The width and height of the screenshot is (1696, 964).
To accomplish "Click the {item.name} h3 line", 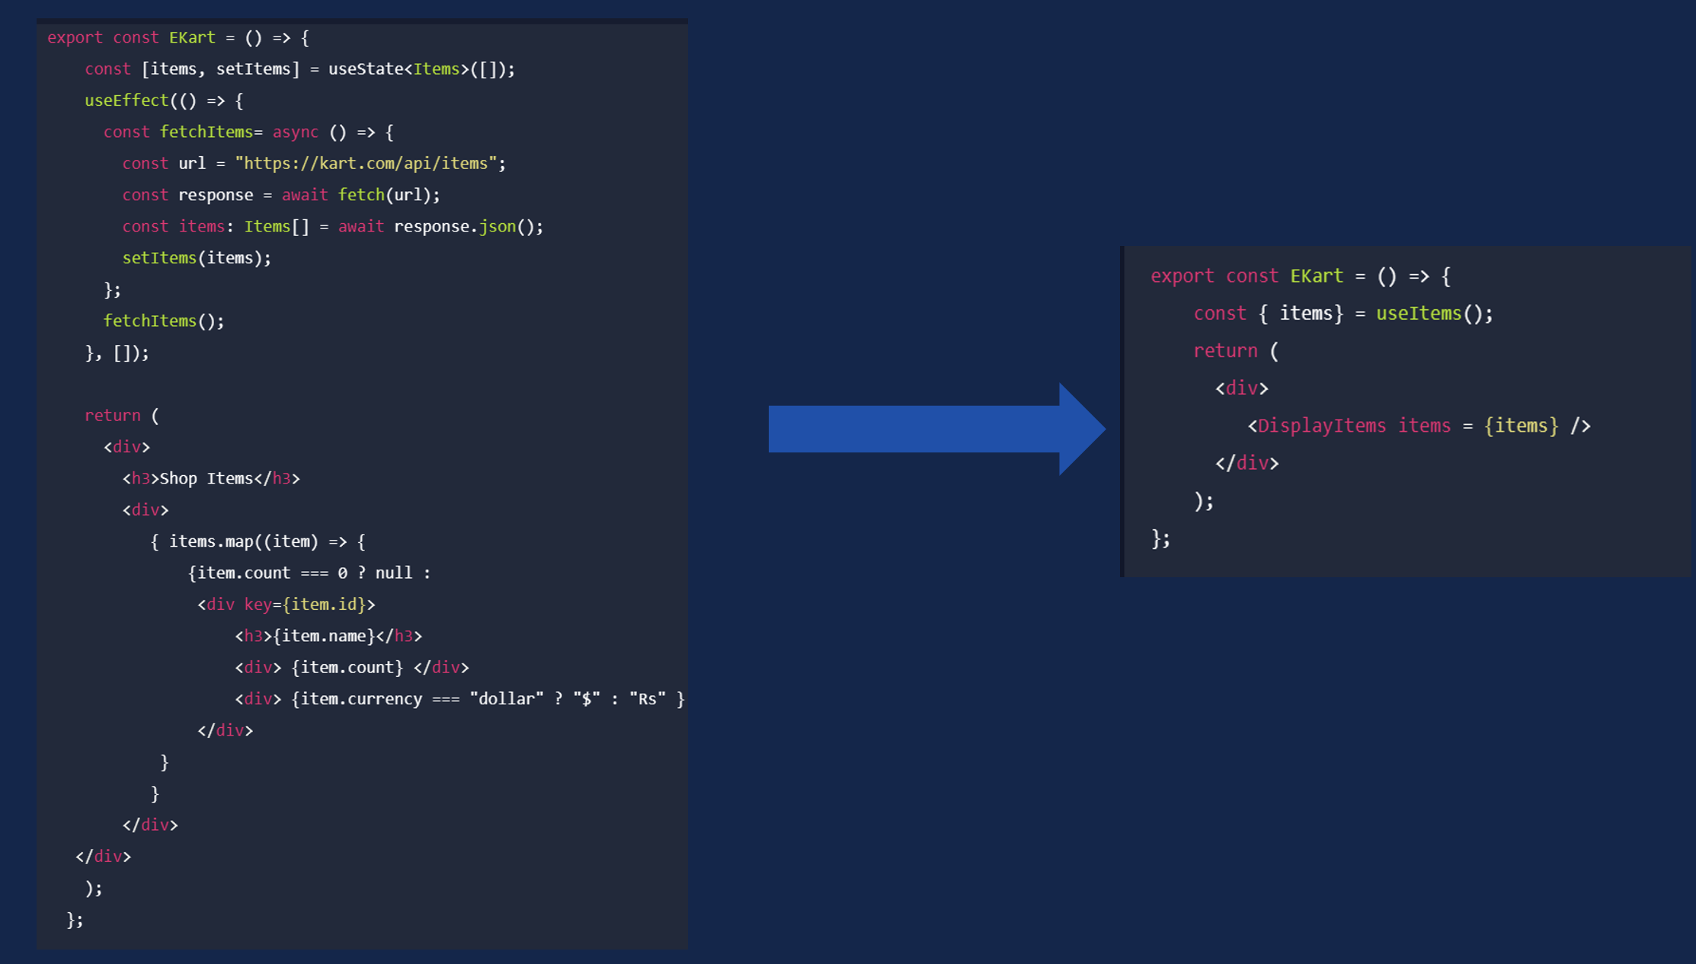I will (x=328, y=636).
